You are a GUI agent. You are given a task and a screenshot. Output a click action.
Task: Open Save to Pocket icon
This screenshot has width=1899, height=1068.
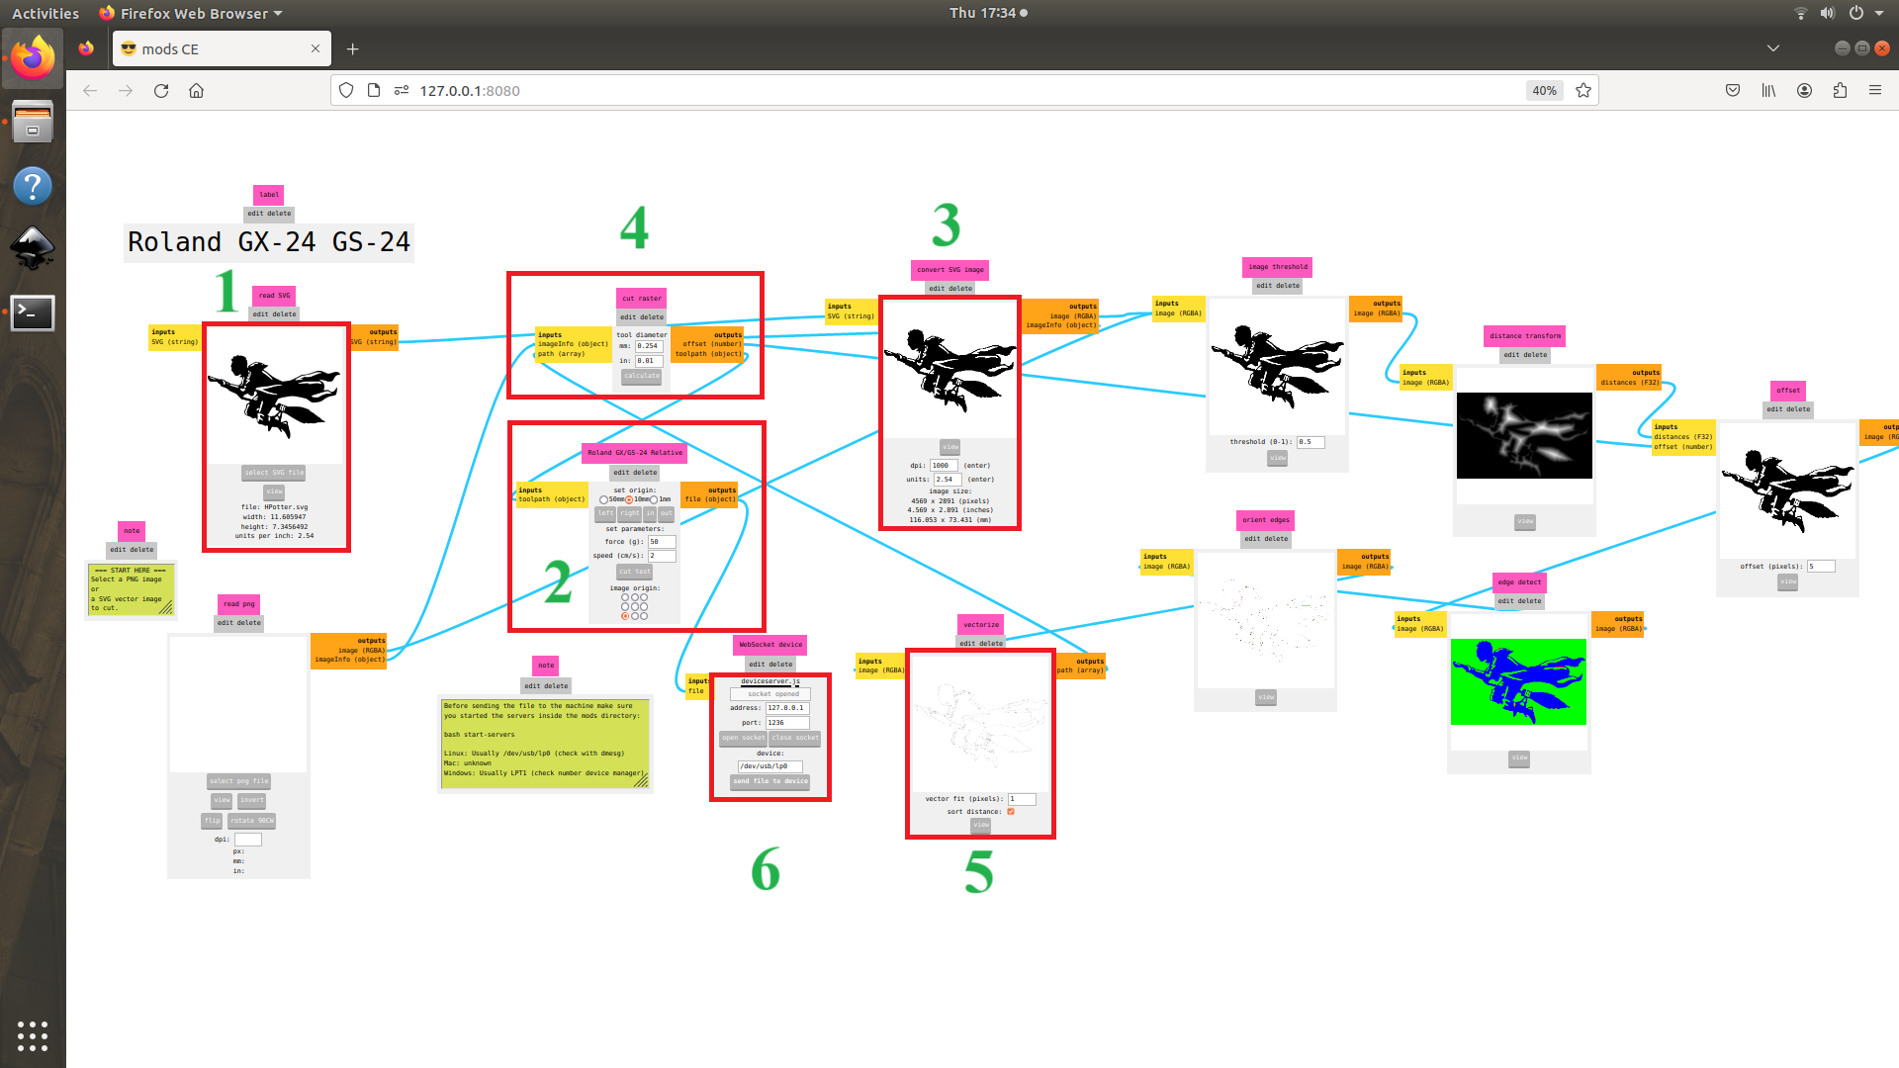click(x=1733, y=90)
